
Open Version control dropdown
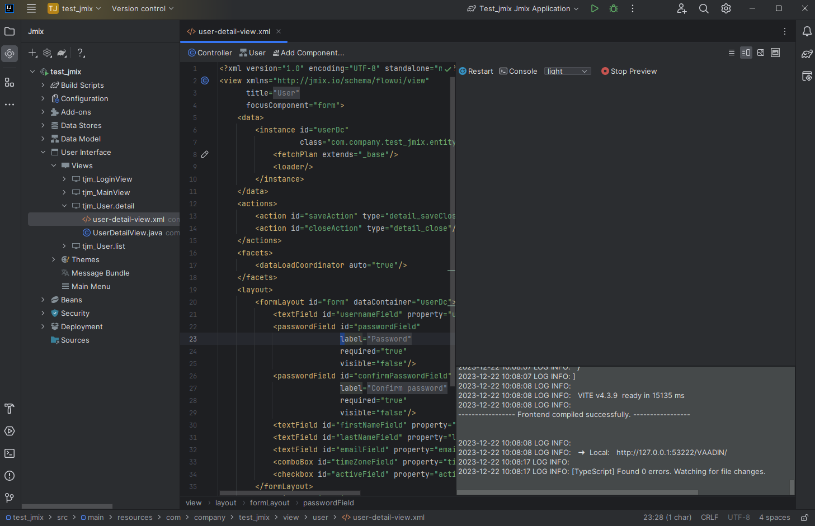pos(143,8)
